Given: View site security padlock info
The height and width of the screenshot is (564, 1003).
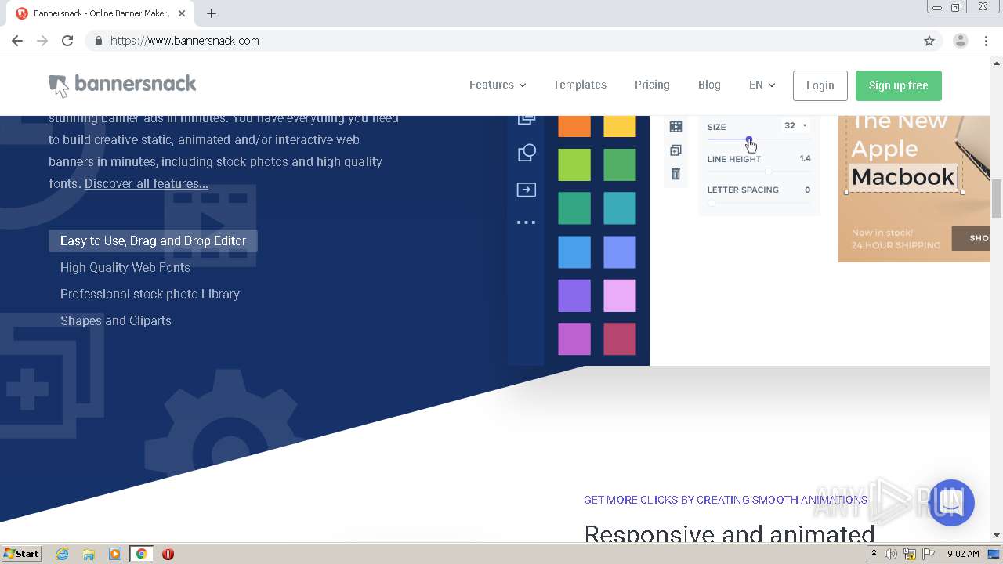Looking at the screenshot, I should point(98,41).
